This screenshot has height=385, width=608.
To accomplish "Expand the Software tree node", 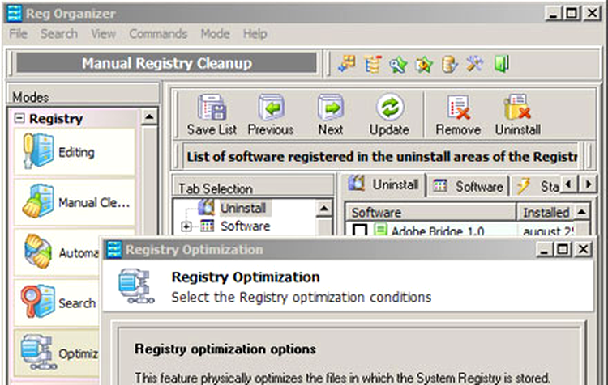I will (186, 226).
